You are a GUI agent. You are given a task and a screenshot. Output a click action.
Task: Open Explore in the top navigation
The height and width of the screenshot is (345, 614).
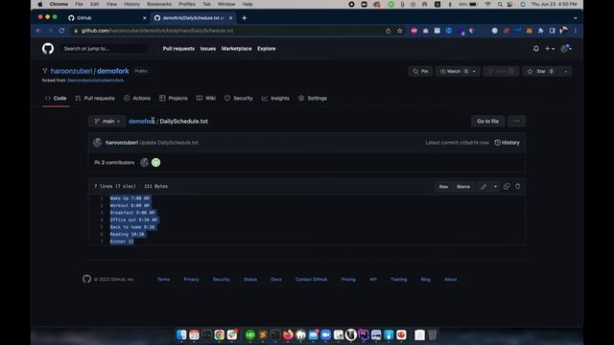point(267,49)
